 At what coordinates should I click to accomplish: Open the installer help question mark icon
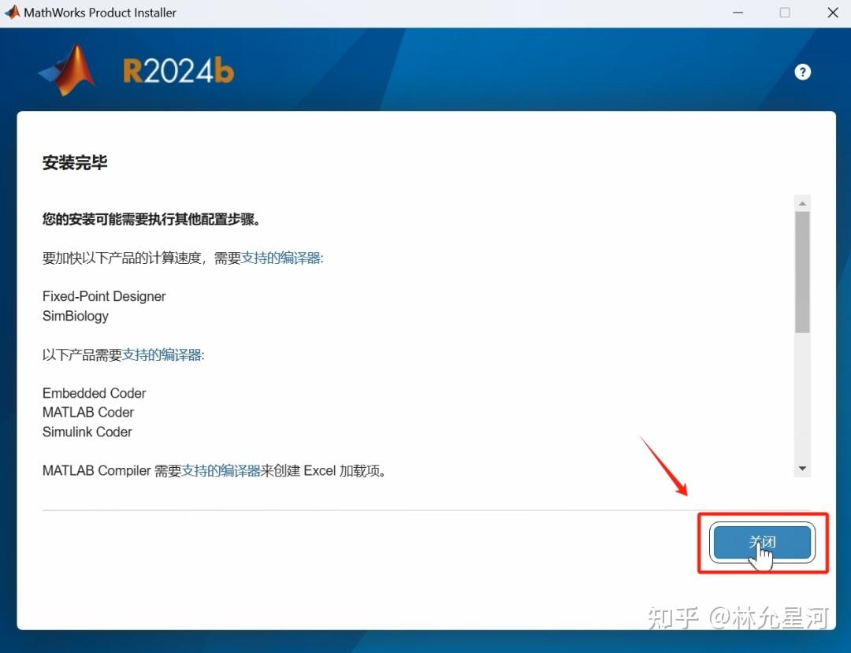[x=802, y=72]
